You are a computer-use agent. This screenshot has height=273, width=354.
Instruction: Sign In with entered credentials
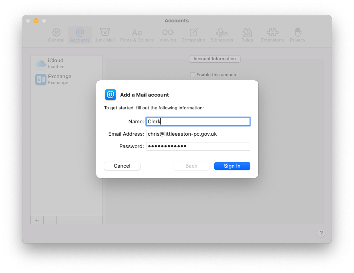point(232,166)
